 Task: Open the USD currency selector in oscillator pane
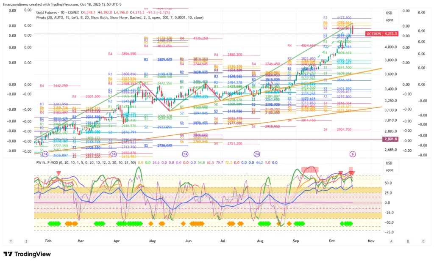point(389,163)
